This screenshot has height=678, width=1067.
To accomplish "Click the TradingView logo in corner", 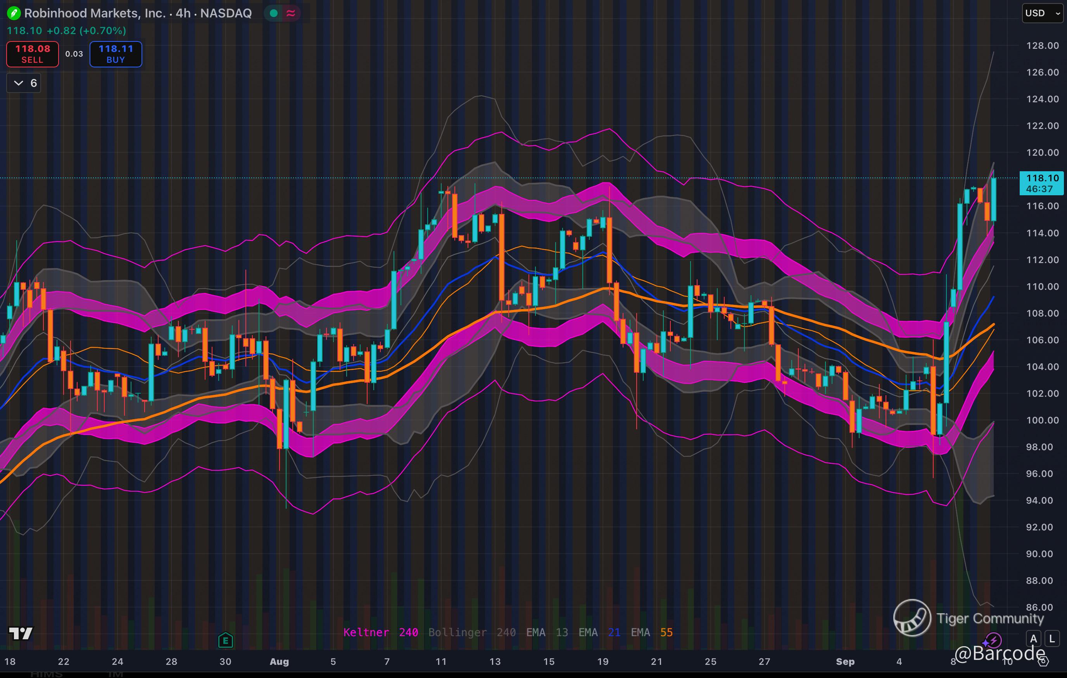I will pyautogui.click(x=21, y=633).
